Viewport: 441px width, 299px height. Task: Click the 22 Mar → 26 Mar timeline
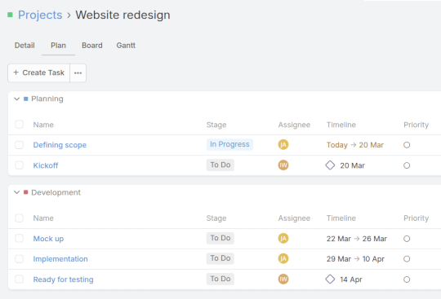coord(357,239)
